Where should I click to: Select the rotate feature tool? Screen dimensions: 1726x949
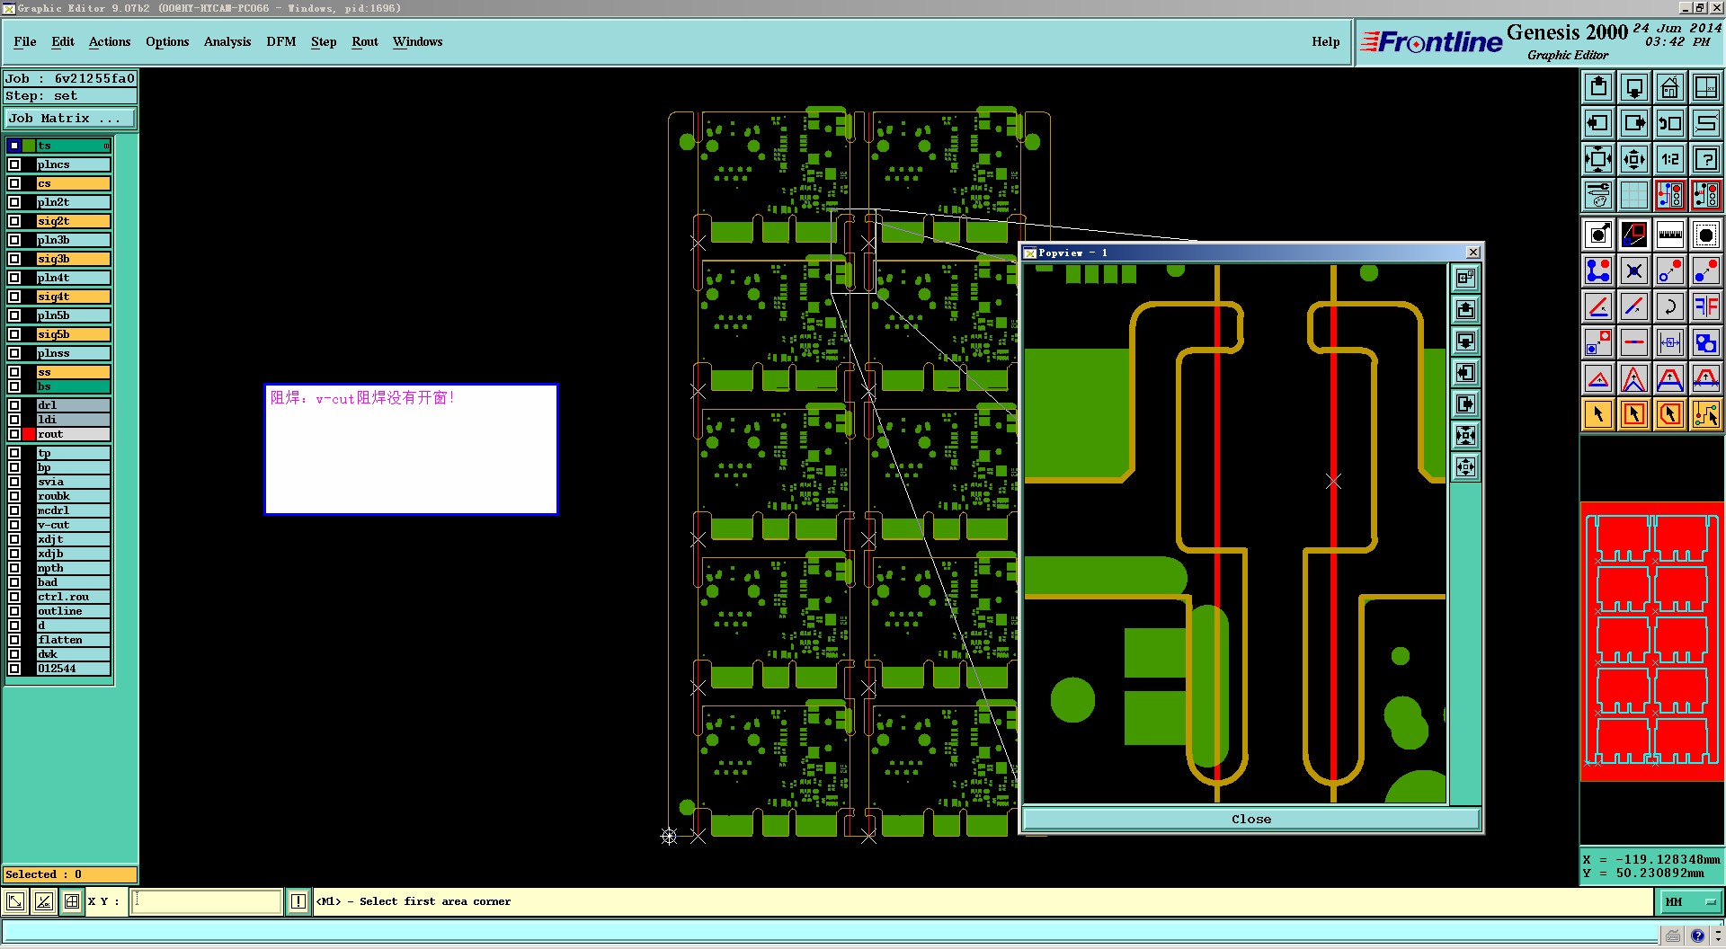1669,306
